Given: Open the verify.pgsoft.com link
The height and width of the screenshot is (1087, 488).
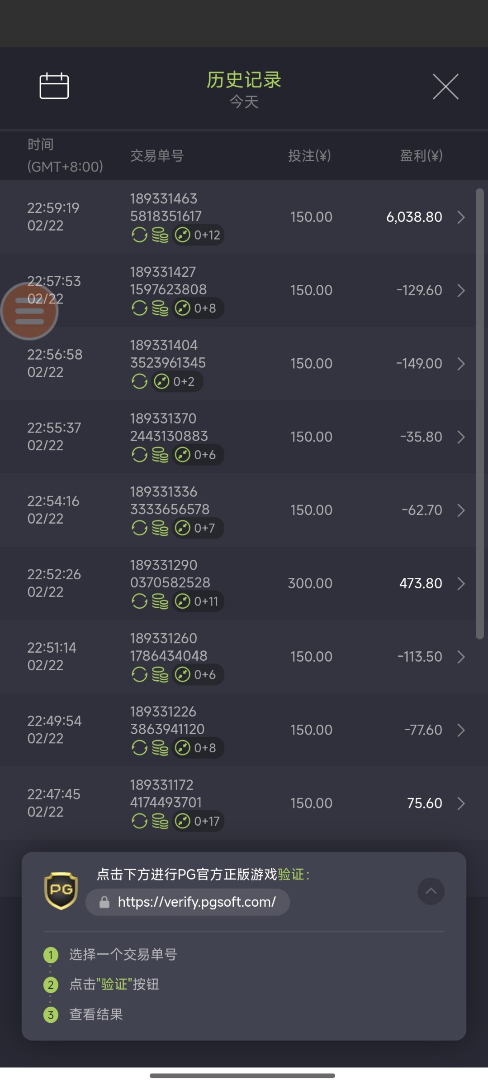Looking at the screenshot, I should click(196, 902).
